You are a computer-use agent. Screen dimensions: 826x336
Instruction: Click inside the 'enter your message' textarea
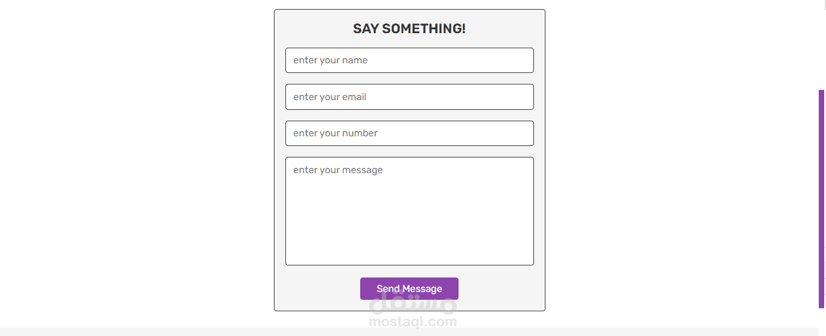tap(409, 211)
